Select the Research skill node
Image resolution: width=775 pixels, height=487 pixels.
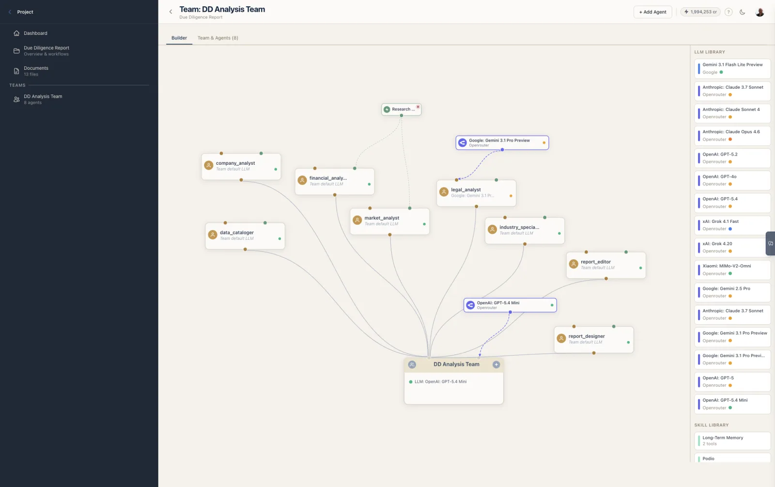pos(401,110)
